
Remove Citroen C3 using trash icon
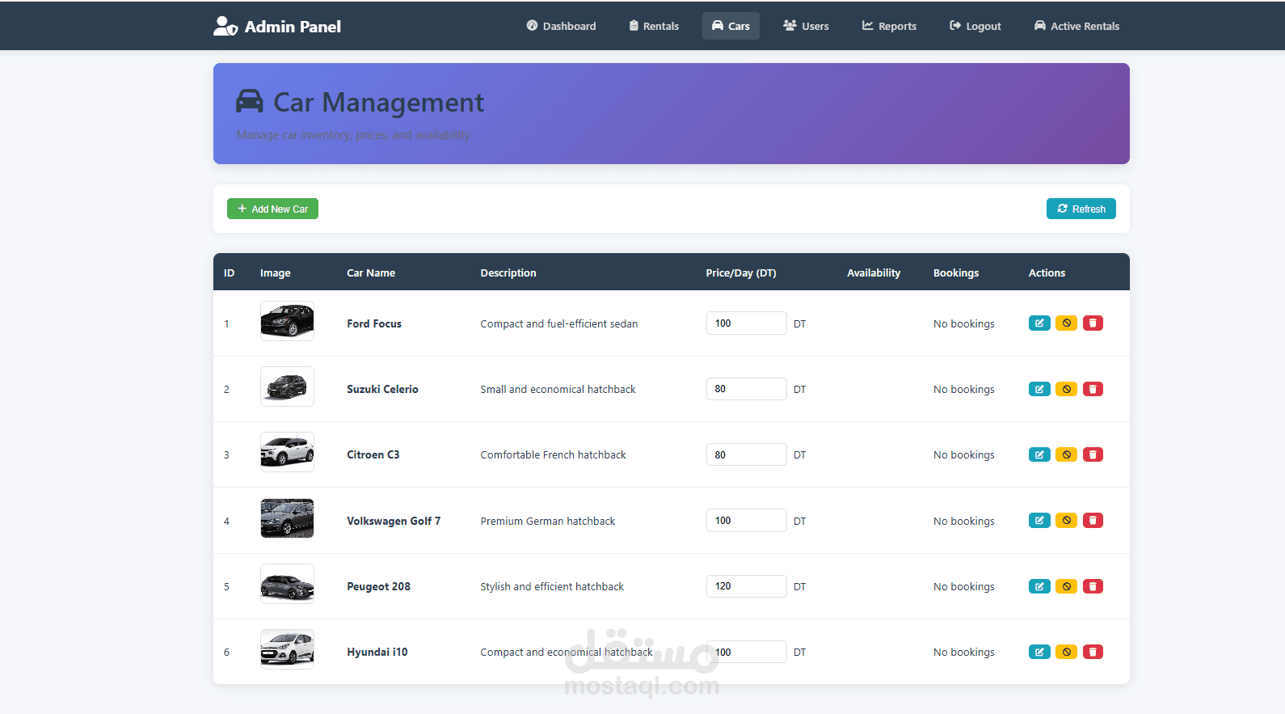click(1093, 454)
